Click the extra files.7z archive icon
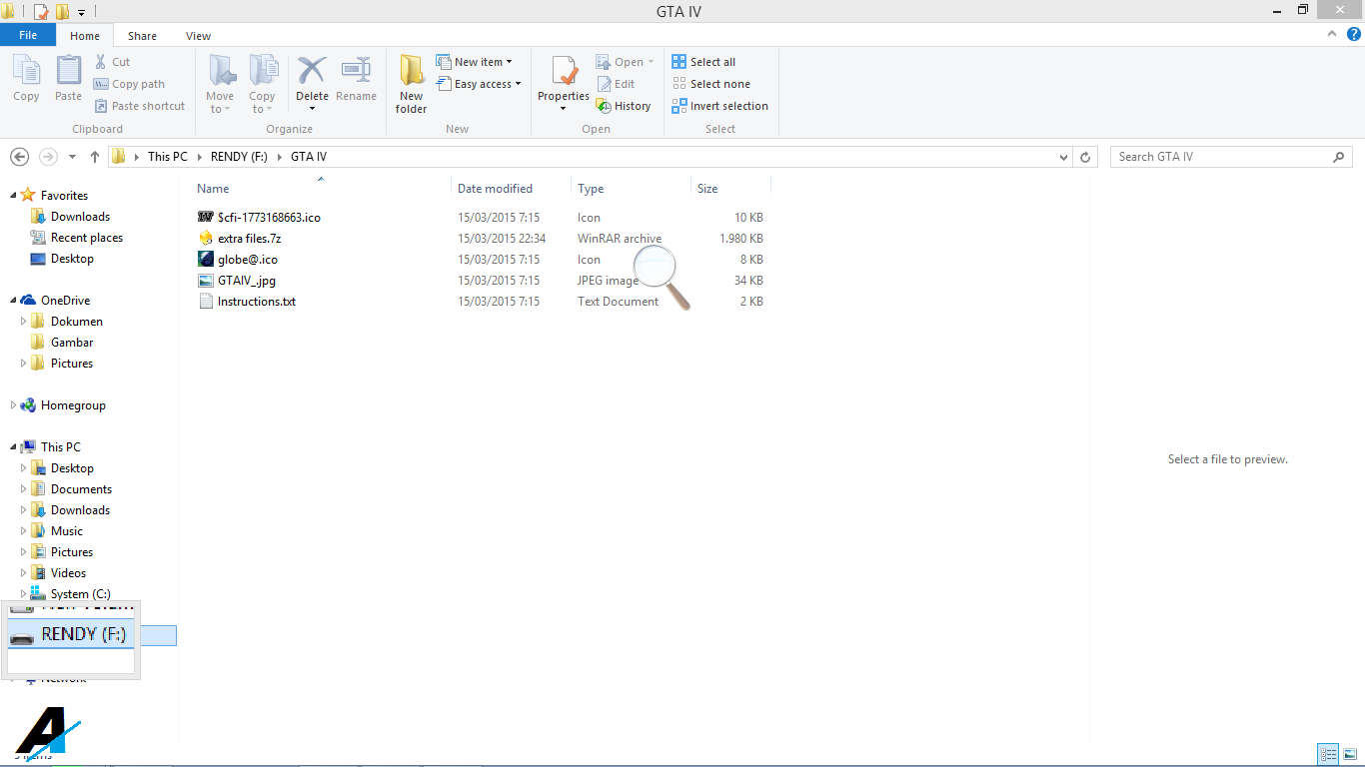Image resolution: width=1365 pixels, height=767 pixels. coord(206,239)
